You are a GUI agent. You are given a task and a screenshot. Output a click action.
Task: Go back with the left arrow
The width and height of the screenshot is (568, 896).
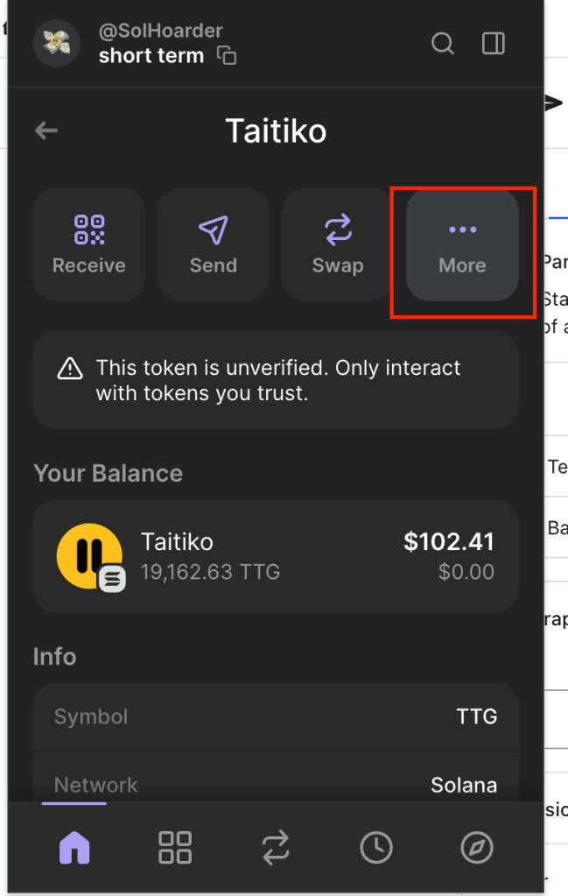(46, 131)
